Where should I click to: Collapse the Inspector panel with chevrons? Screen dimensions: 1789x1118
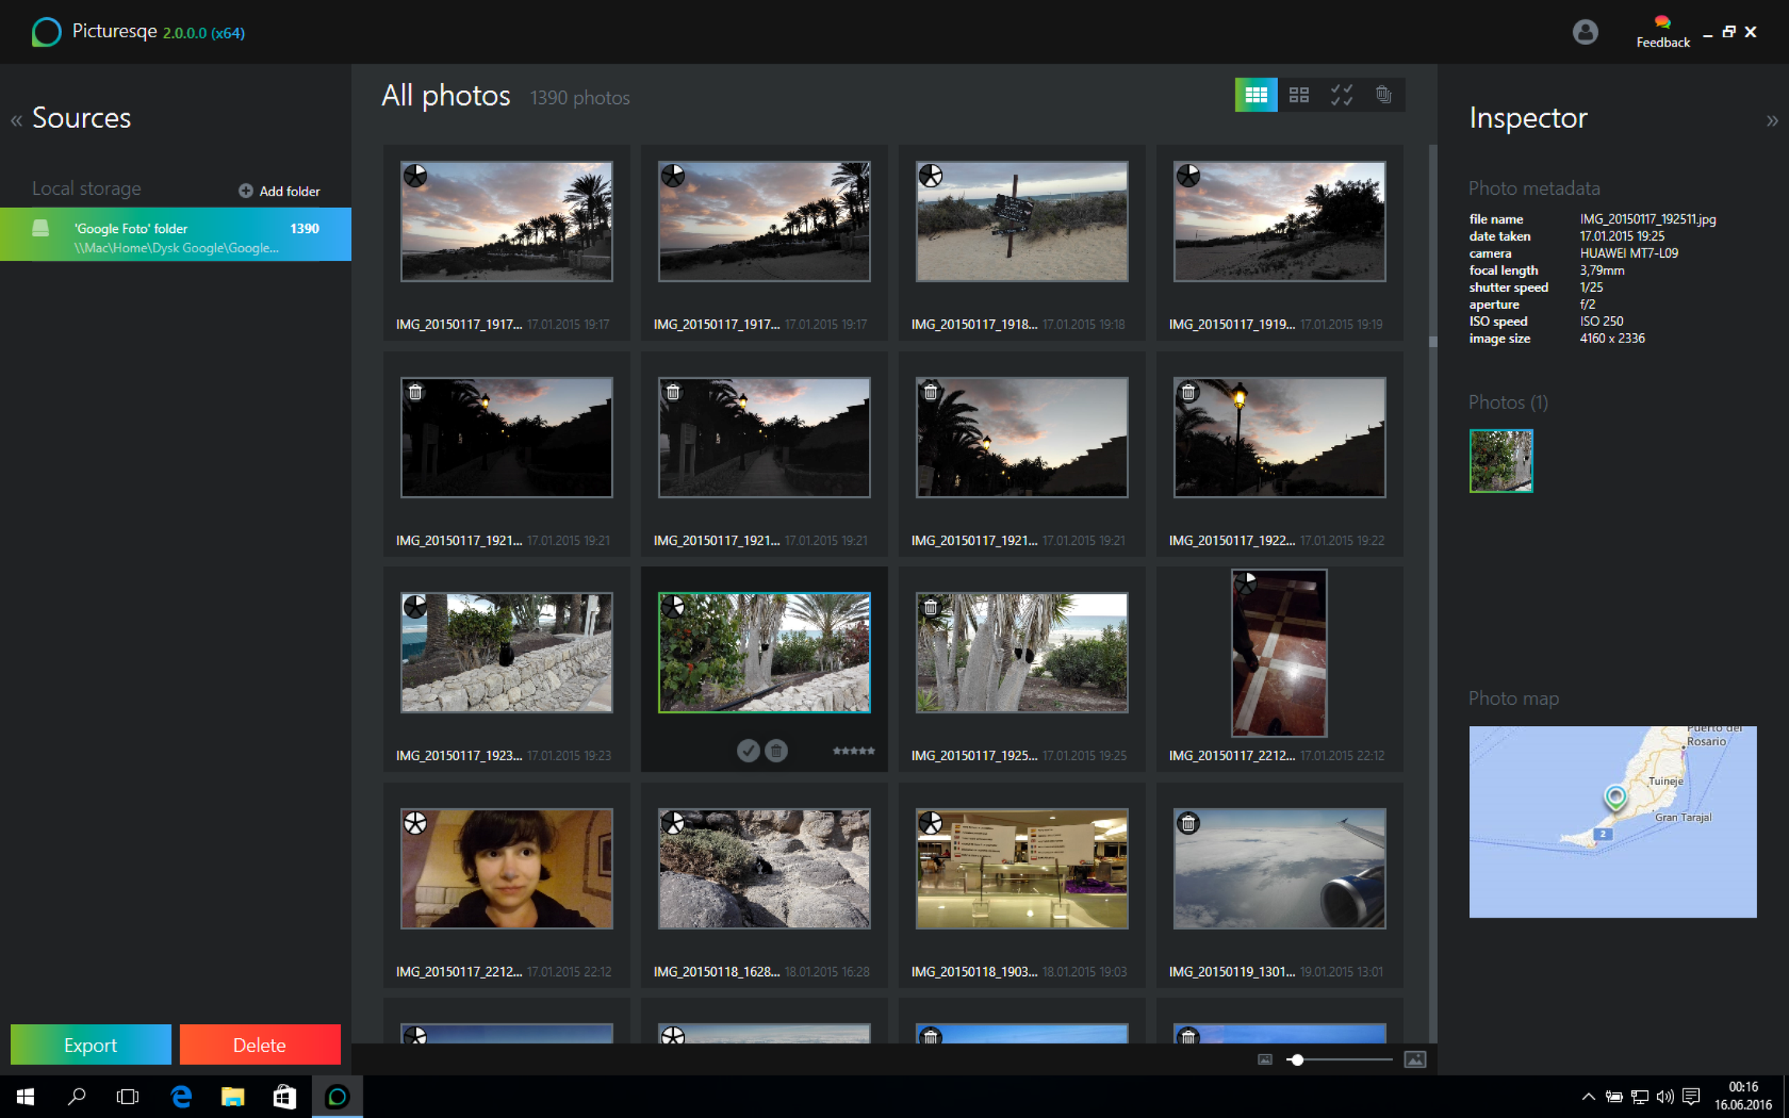1772,120
